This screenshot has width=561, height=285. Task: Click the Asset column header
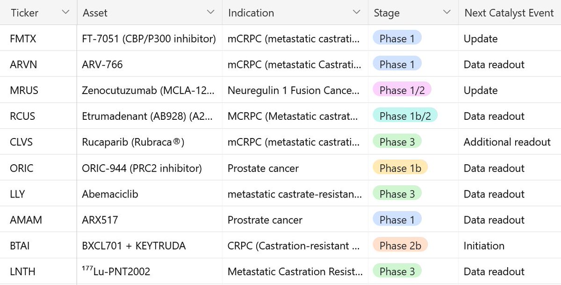point(150,12)
